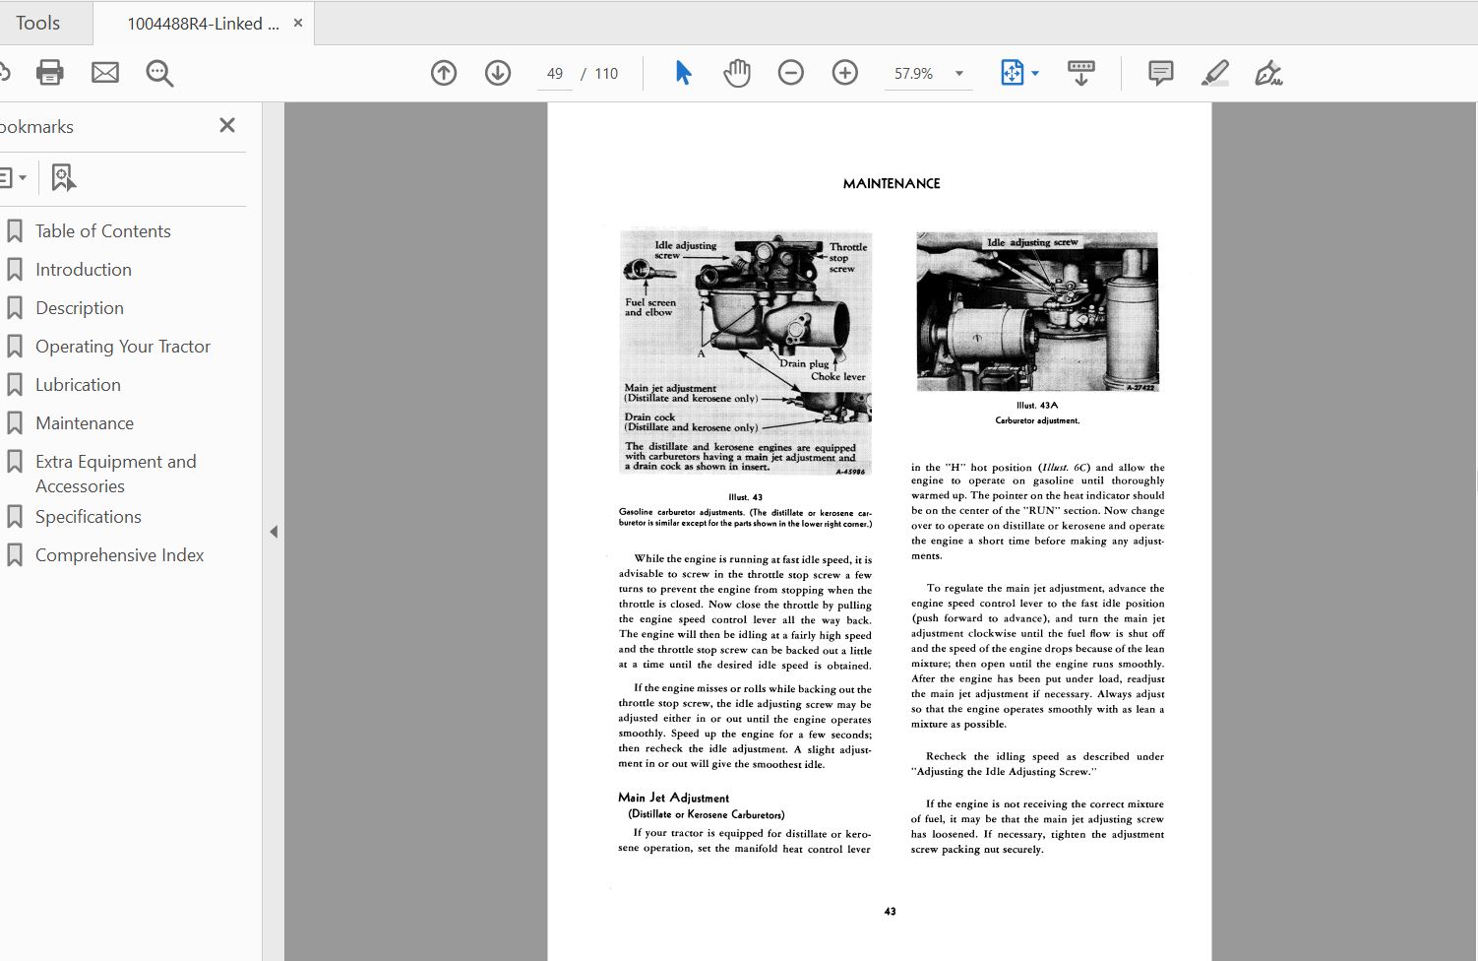Zoom in with plus button

coord(844,73)
